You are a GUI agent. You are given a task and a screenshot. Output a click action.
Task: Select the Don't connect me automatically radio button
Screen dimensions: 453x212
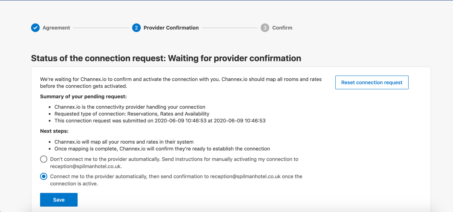[x=44, y=159]
